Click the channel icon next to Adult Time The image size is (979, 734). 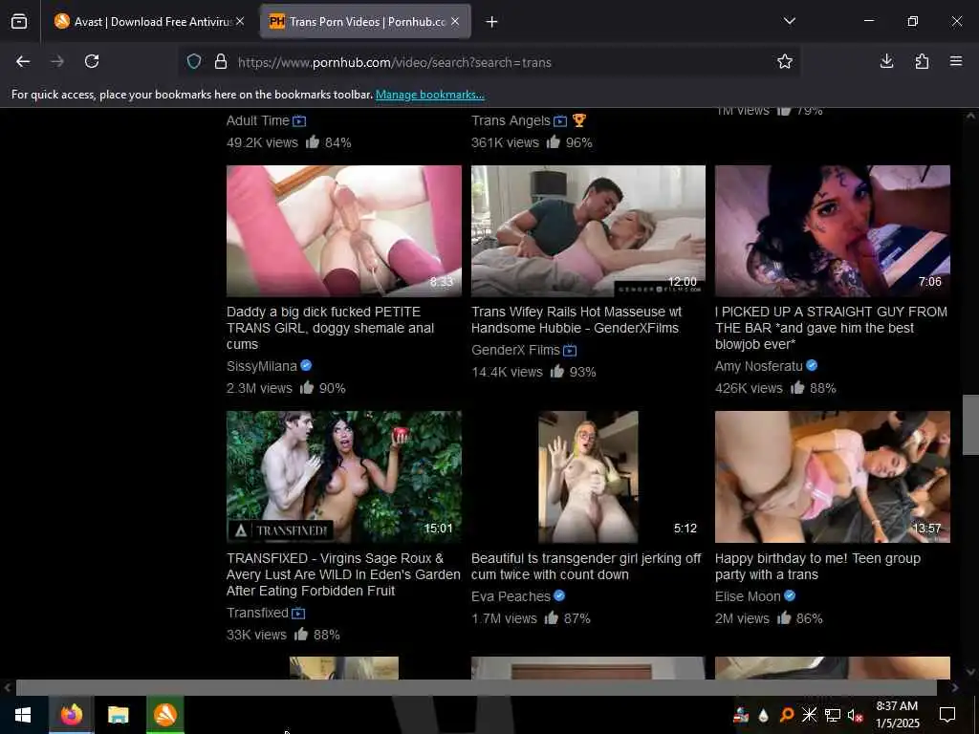299,121
